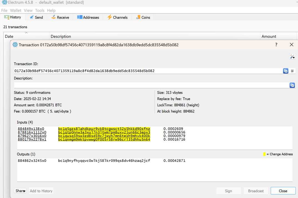Open the File menu

4,11
